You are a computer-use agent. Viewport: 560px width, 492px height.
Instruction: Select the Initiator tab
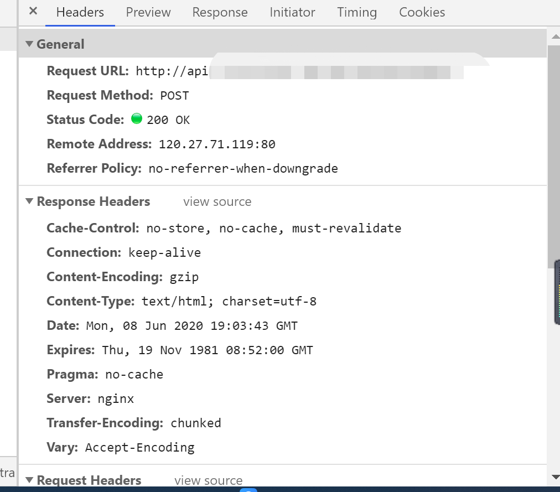coord(292,13)
